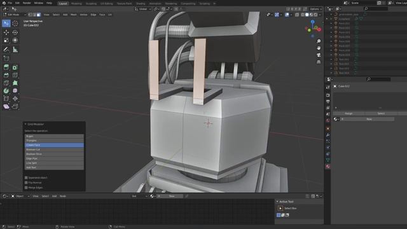407x229 pixels.
Task: Click the red X axis on gizmo
Action: coord(319,30)
